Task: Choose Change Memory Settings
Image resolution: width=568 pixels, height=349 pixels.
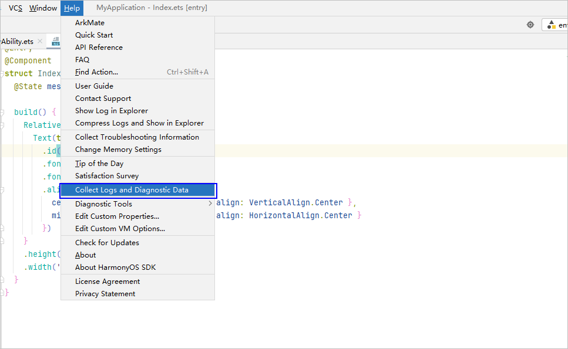Action: 118,150
